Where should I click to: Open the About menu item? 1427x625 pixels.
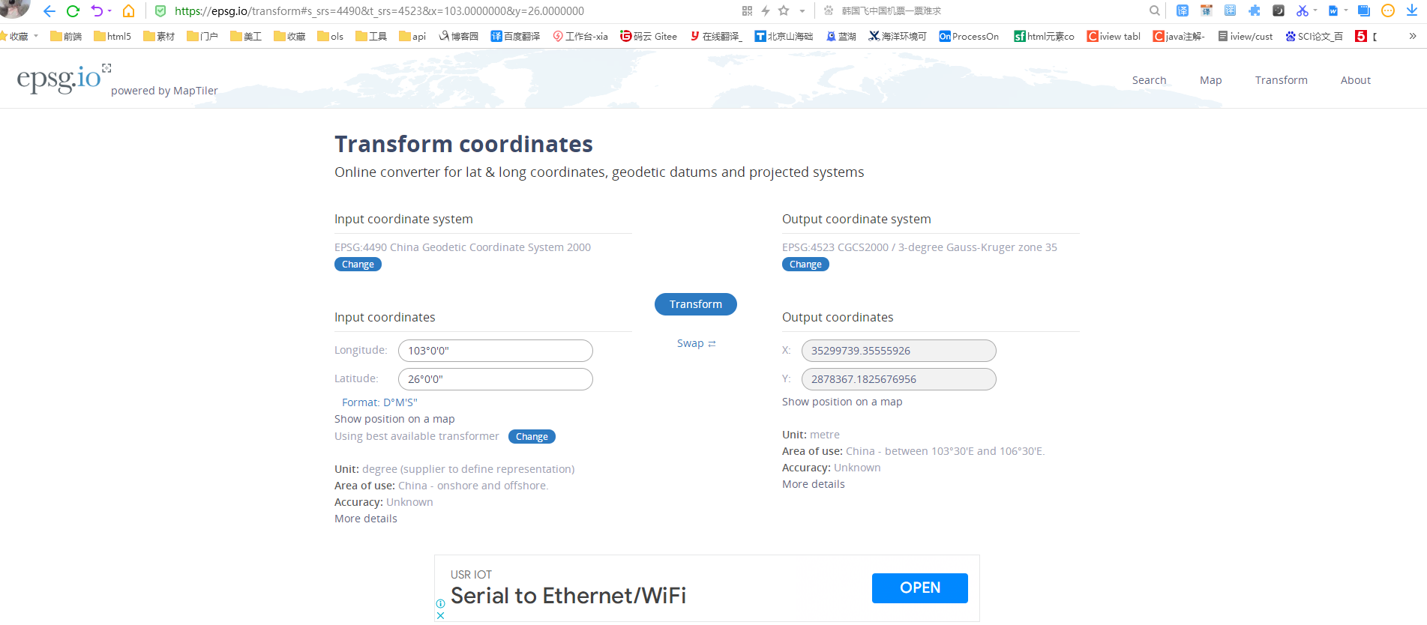coord(1355,80)
